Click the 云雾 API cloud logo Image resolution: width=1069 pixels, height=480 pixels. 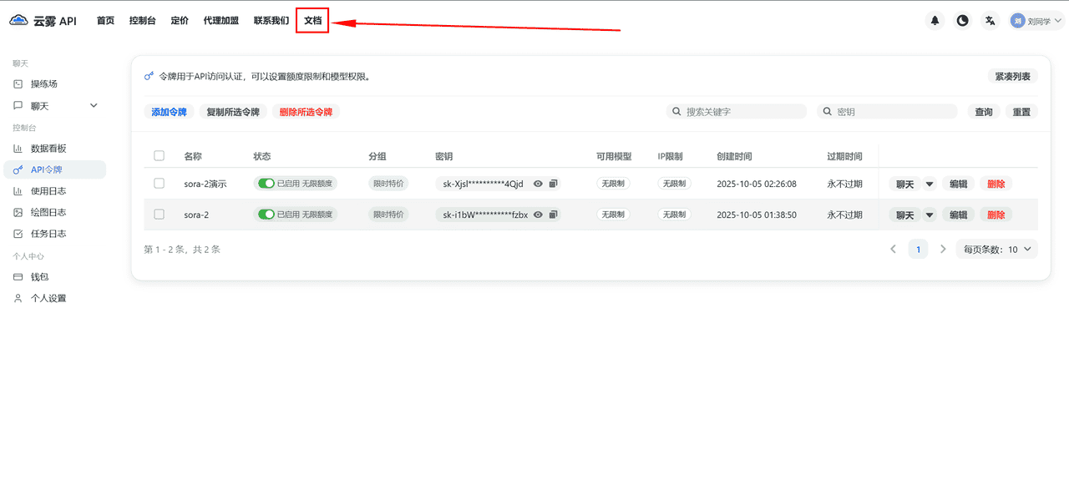pyautogui.click(x=19, y=21)
